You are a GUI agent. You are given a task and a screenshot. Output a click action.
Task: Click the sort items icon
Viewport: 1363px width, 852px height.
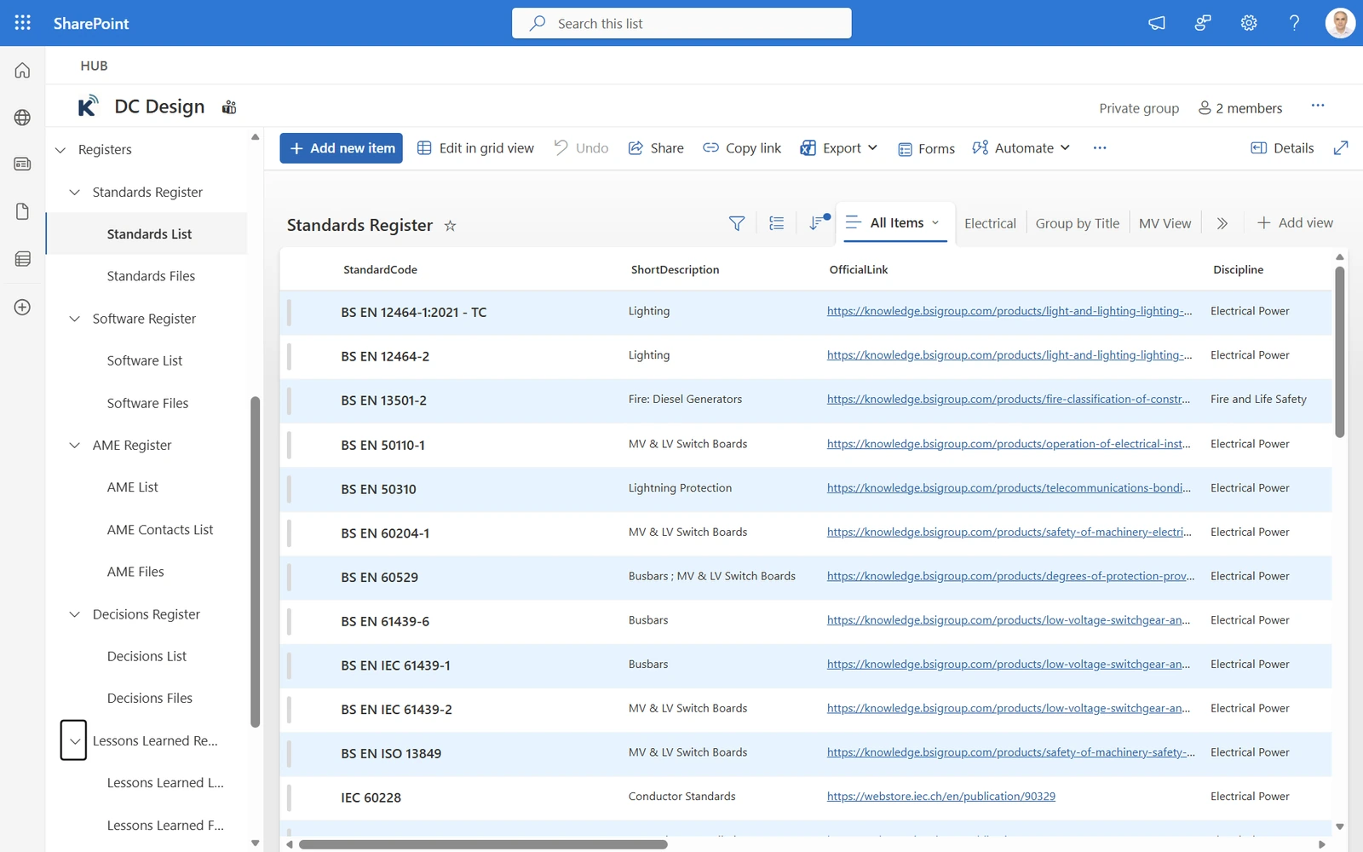click(x=815, y=222)
